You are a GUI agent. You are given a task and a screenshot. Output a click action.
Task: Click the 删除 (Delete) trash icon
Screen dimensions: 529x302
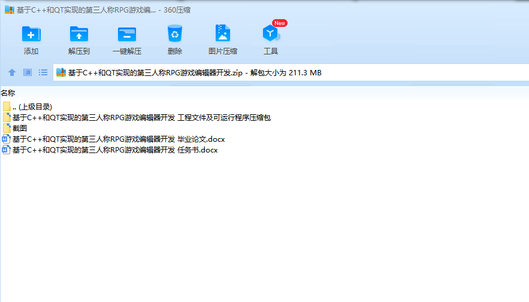point(175,33)
